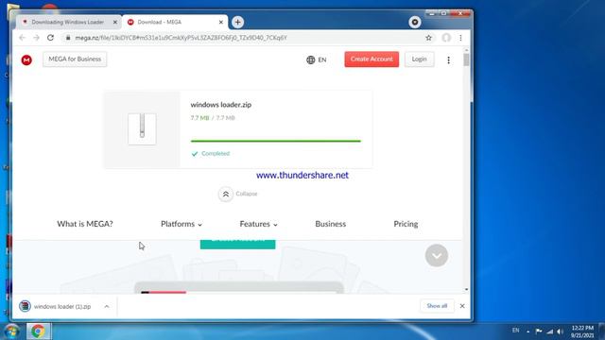Open the EN language selector
This screenshot has width=605, height=340.
coord(317,59)
